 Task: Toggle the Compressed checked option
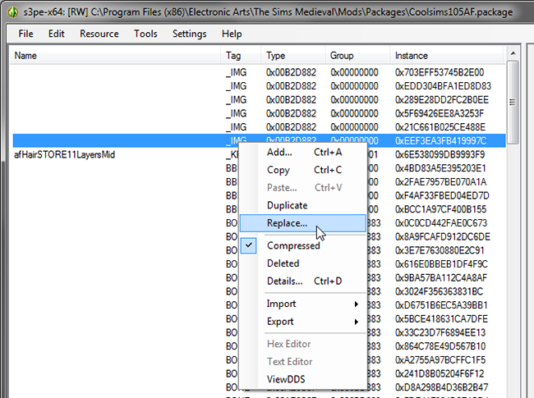(293, 245)
